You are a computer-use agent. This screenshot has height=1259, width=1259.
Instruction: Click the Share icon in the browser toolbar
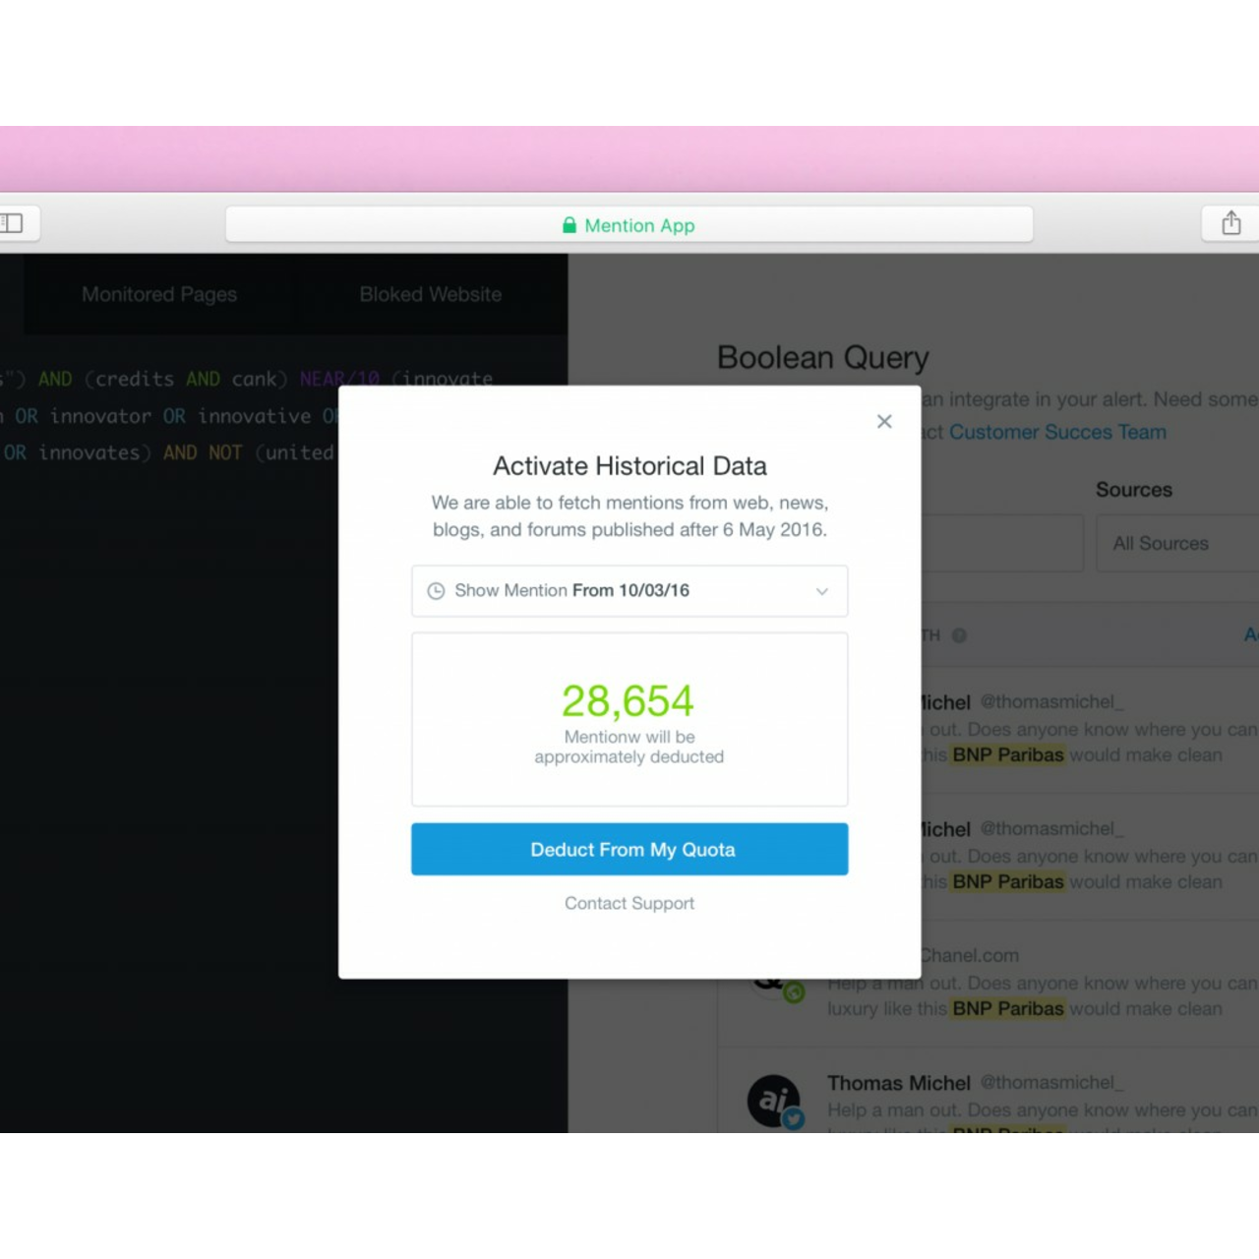coord(1229,223)
